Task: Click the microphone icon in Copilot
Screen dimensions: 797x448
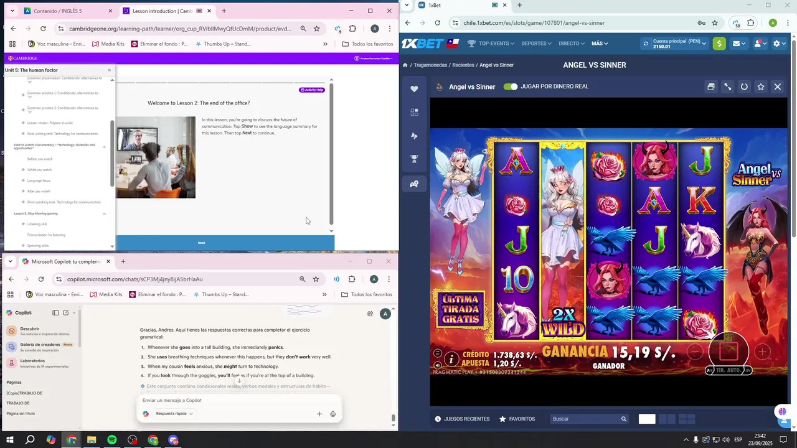Action: pyautogui.click(x=333, y=414)
